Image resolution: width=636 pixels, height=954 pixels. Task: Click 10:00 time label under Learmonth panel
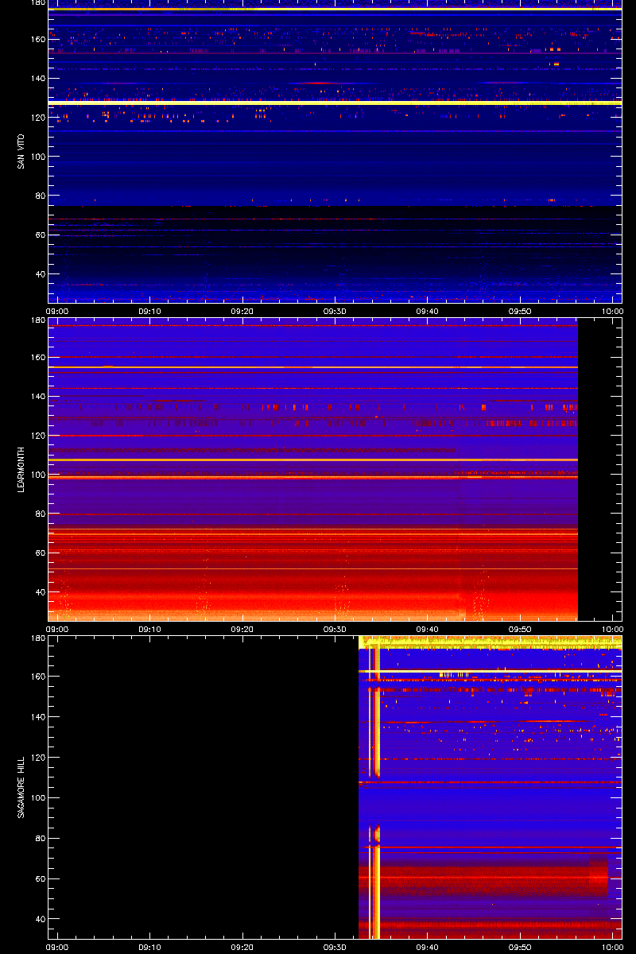(x=612, y=629)
